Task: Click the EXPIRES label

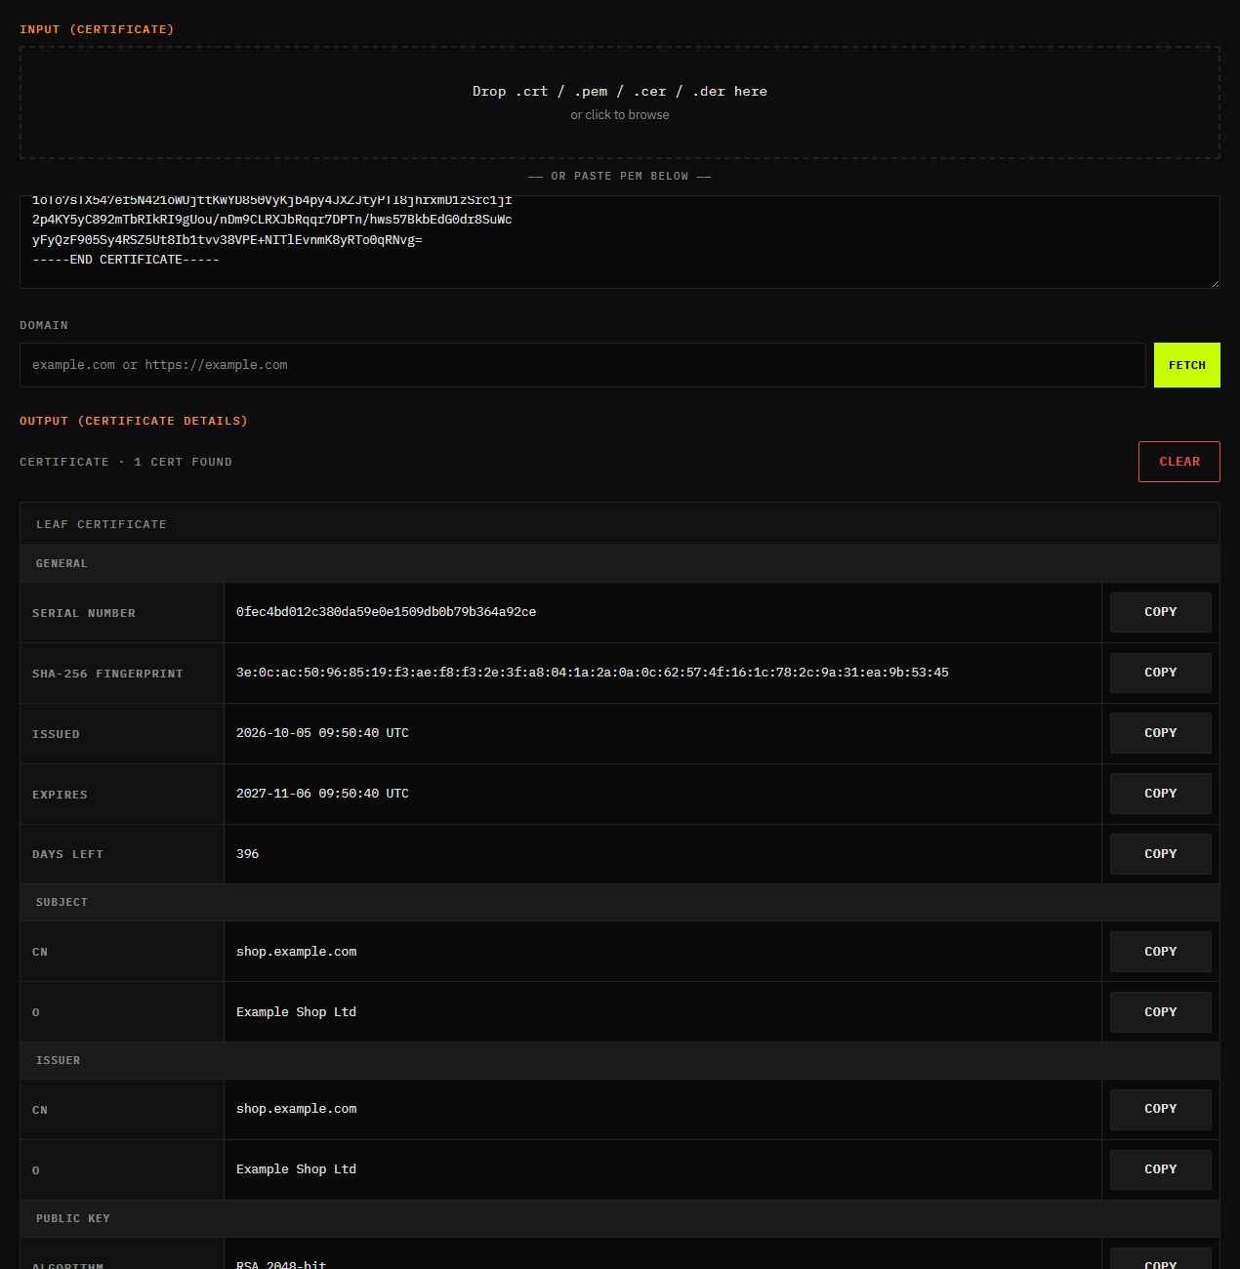Action: click(60, 796)
